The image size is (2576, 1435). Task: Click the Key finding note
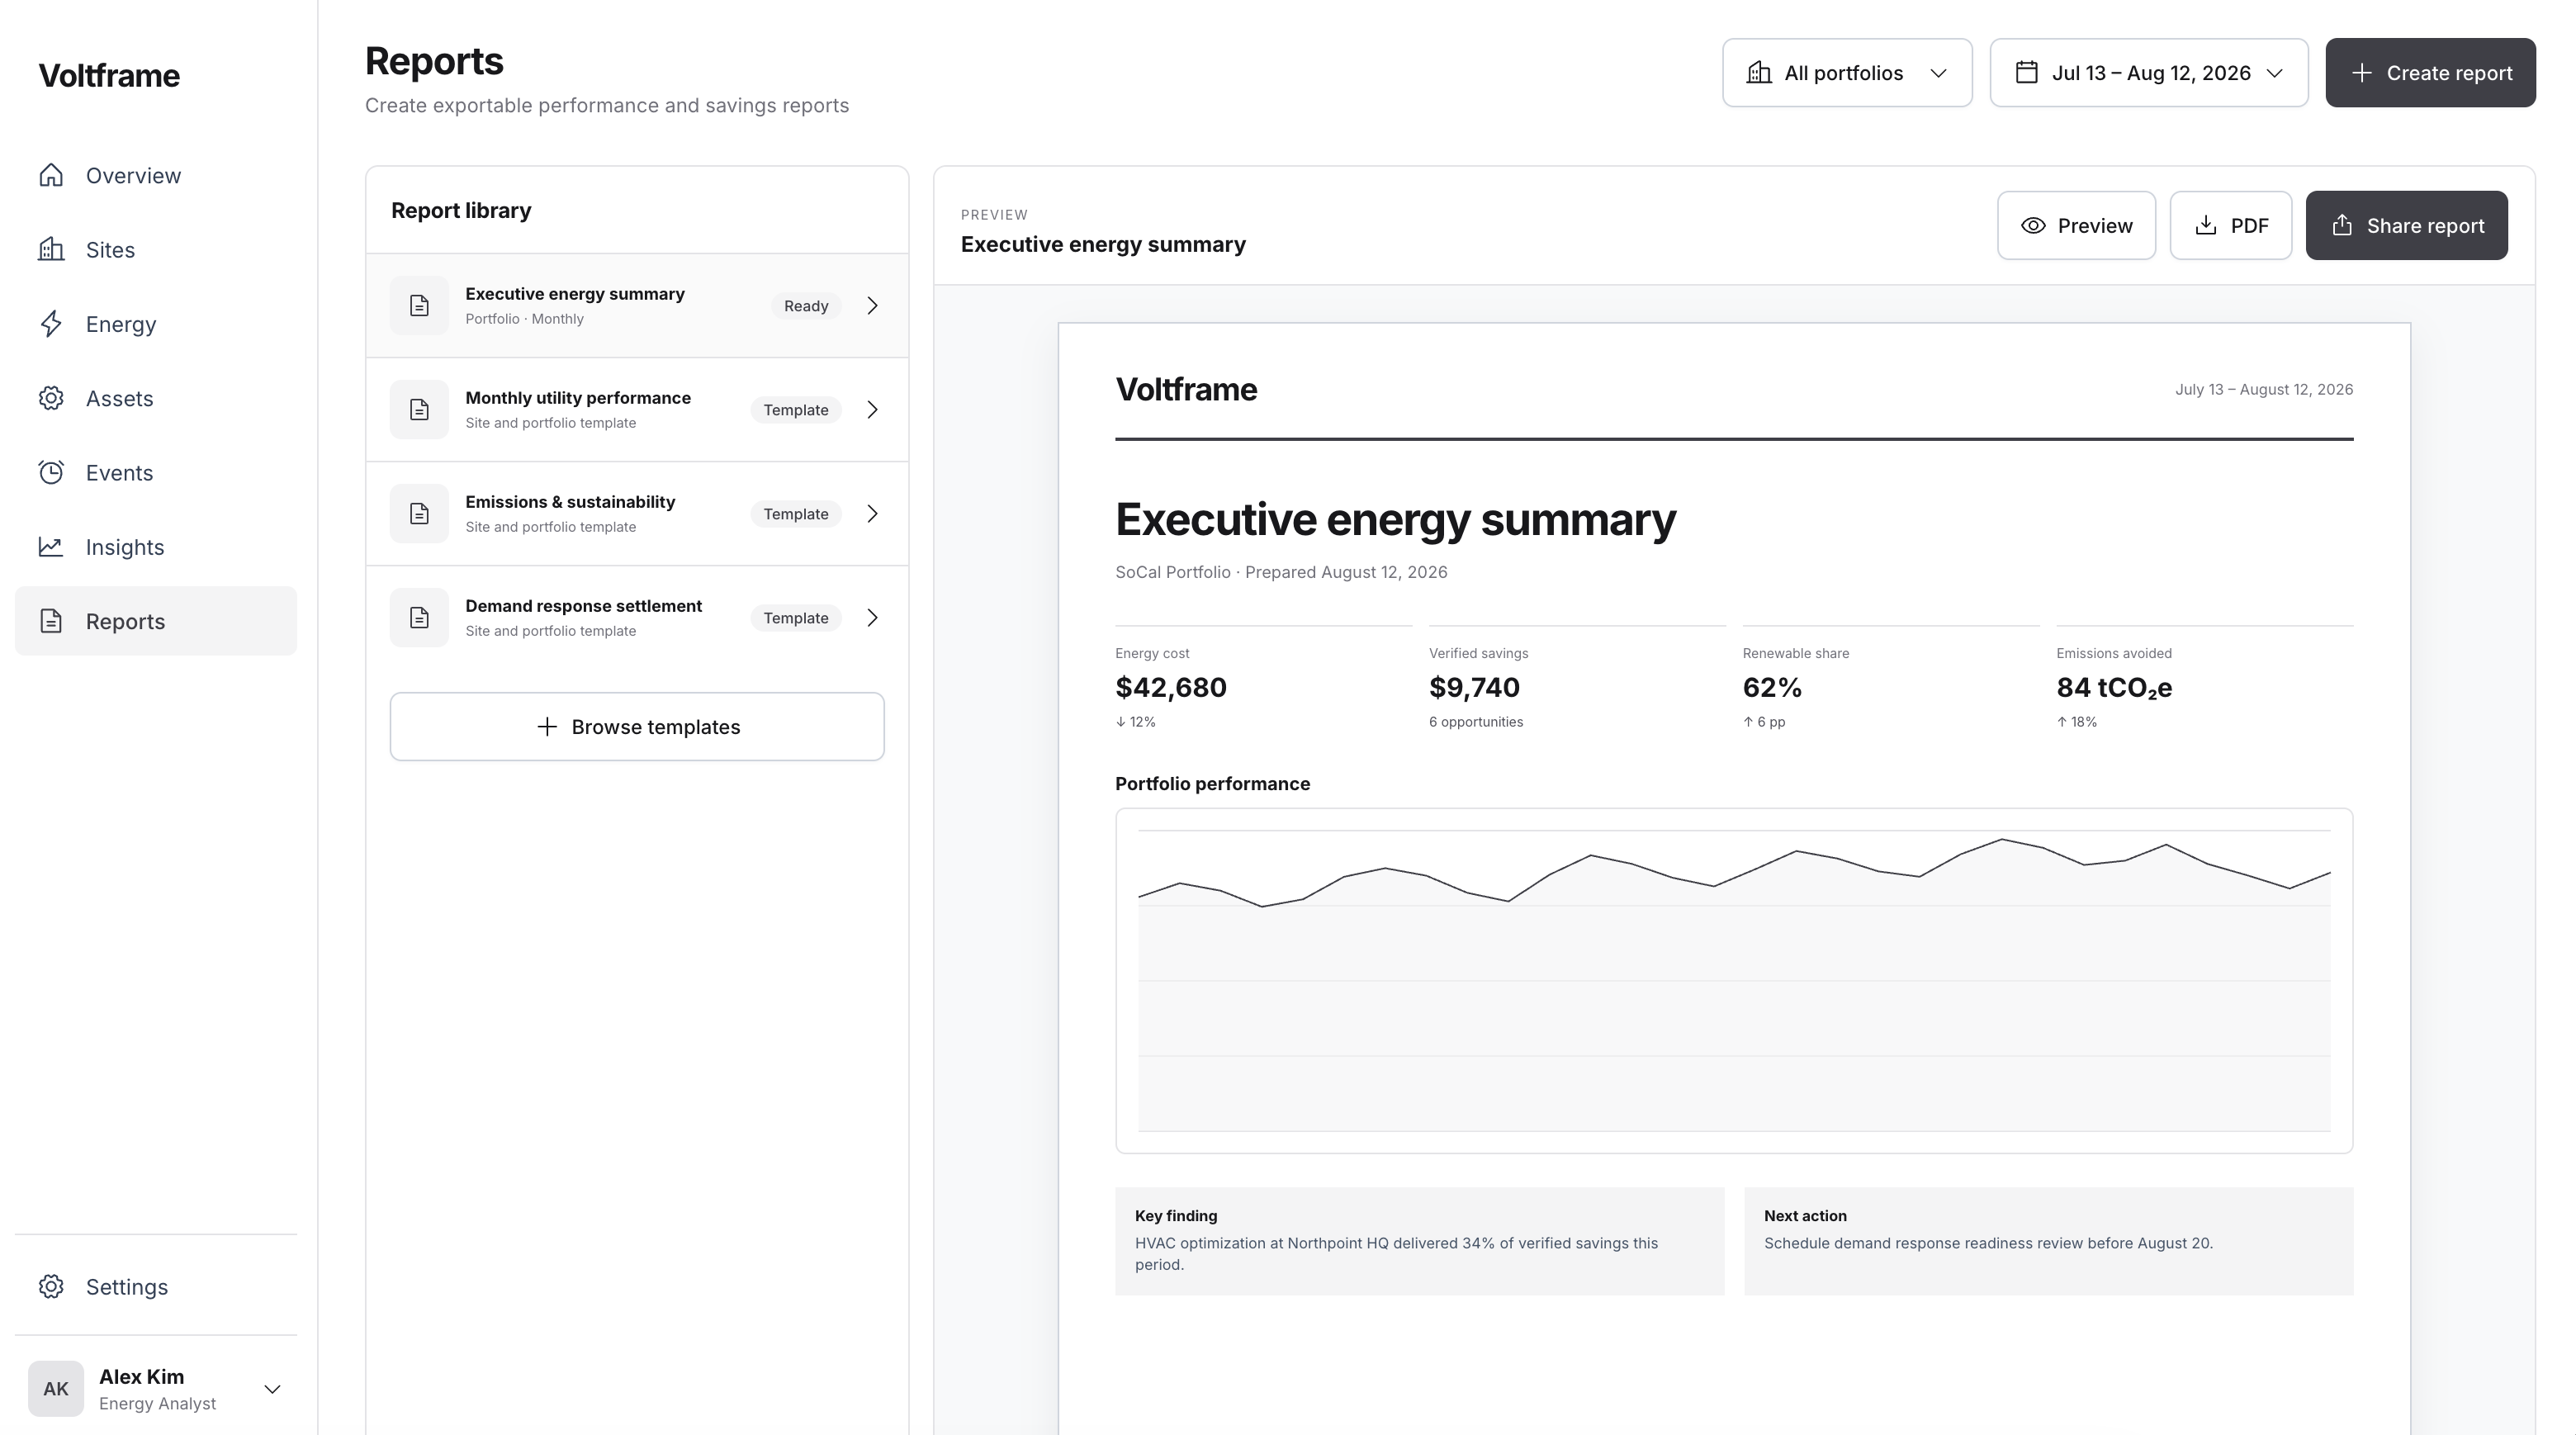pos(1419,1240)
